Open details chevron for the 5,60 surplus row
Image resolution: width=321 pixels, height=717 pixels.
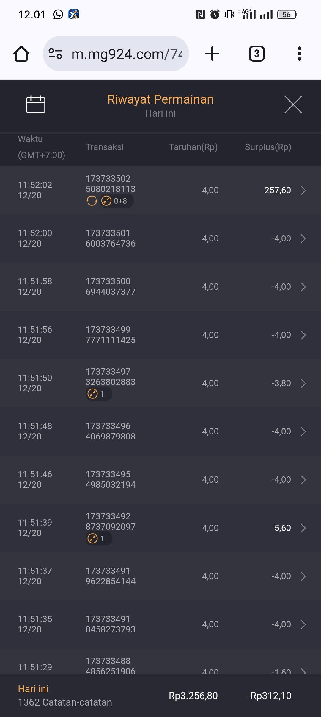303,528
